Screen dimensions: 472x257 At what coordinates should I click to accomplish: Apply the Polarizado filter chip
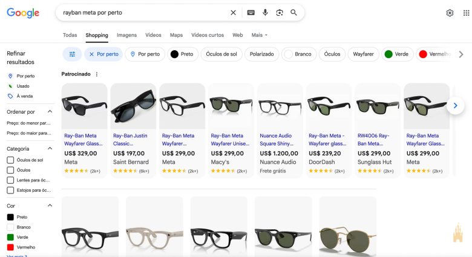click(261, 54)
